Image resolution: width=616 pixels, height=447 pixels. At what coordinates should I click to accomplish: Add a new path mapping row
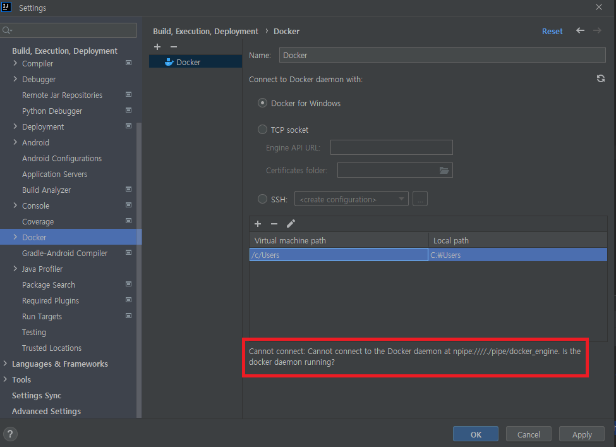pyautogui.click(x=258, y=224)
